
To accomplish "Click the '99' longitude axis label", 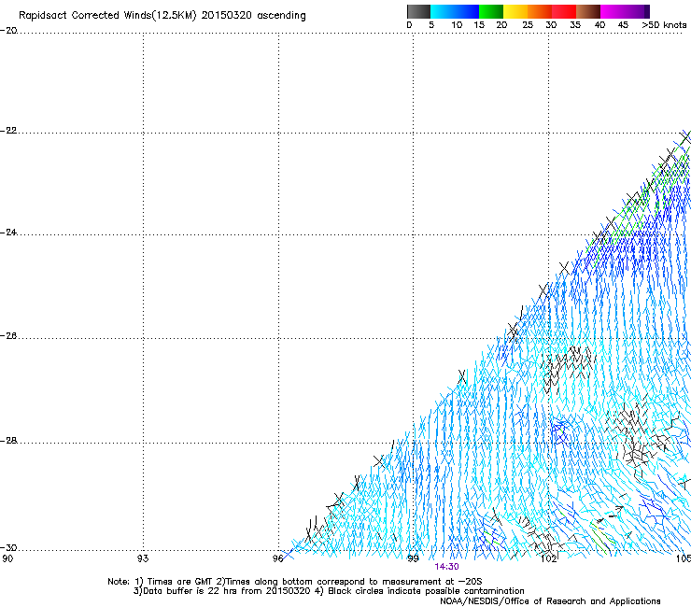I will point(413,558).
